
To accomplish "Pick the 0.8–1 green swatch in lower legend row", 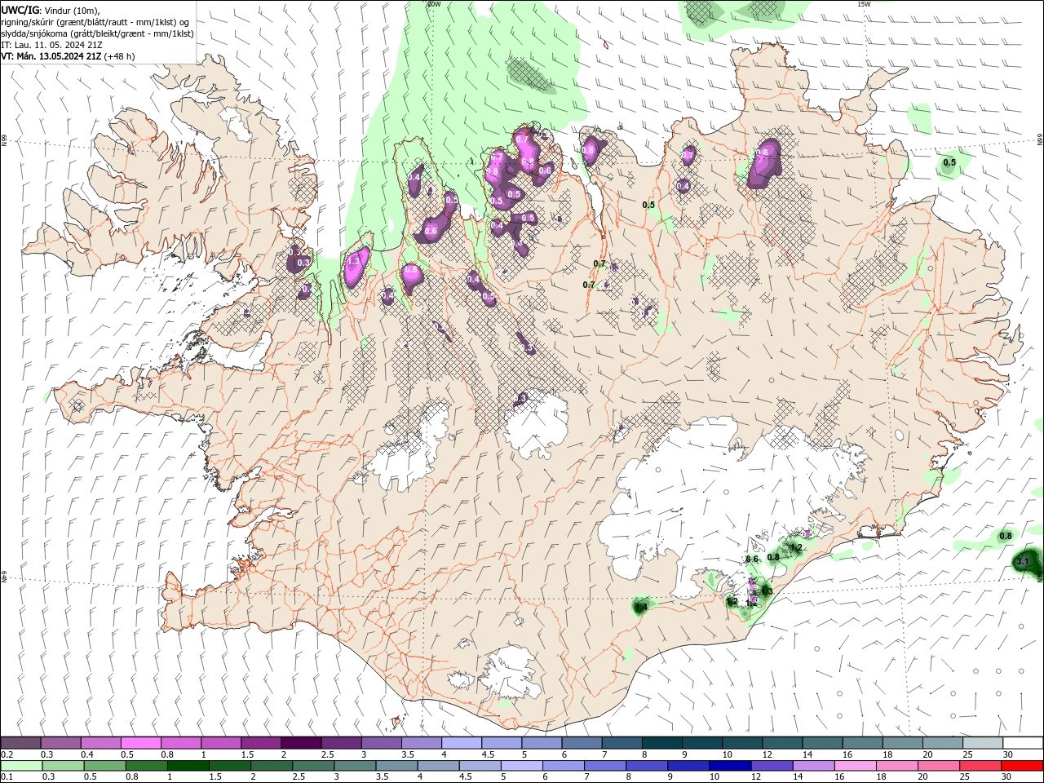I will tap(146, 766).
